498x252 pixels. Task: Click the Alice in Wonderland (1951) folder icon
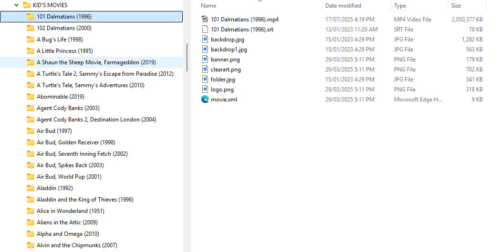click(31, 211)
